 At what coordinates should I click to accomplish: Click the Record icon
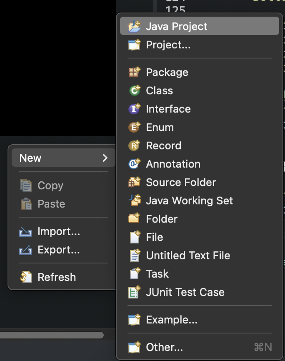pos(135,145)
